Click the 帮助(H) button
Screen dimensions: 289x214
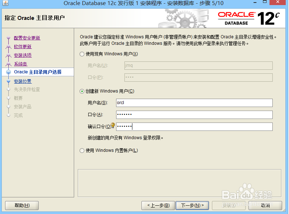(22, 205)
